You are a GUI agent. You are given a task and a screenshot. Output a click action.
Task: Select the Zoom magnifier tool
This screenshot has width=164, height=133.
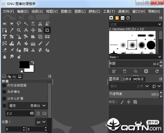pos(19,30)
